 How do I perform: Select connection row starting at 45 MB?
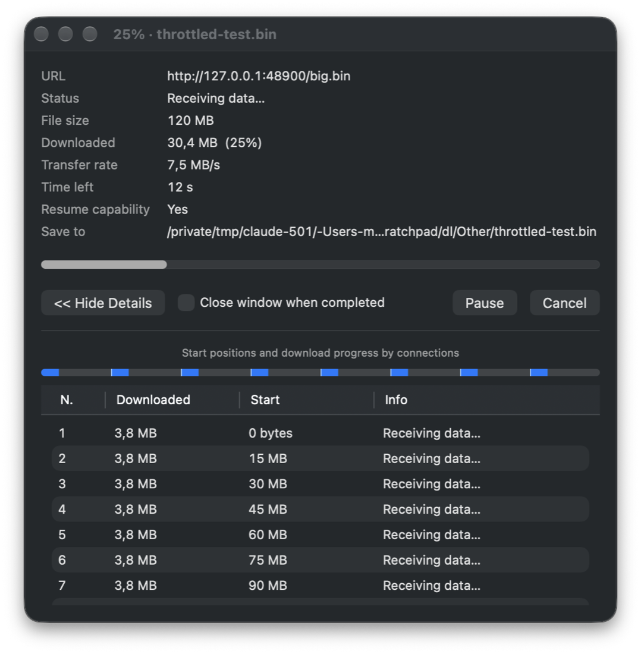(320, 510)
